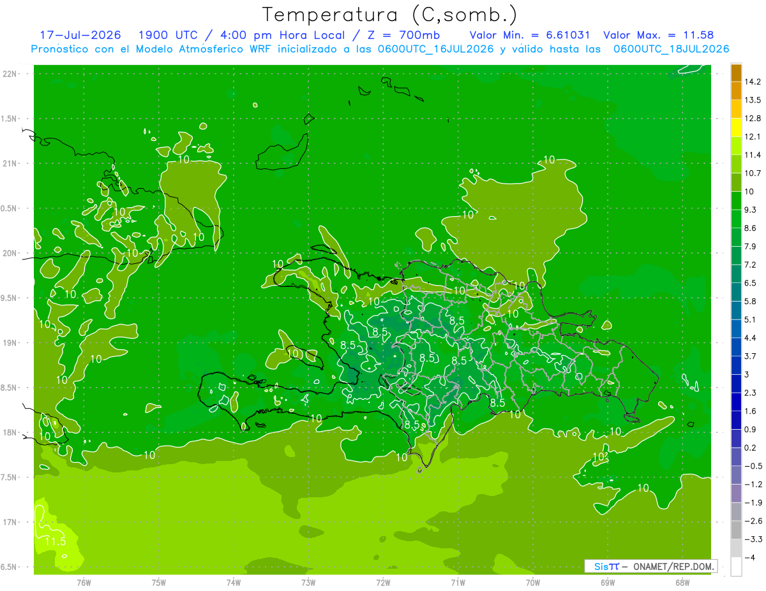Click the "-2.6" value on the color legend
This screenshot has width=766, height=591.
[x=754, y=521]
